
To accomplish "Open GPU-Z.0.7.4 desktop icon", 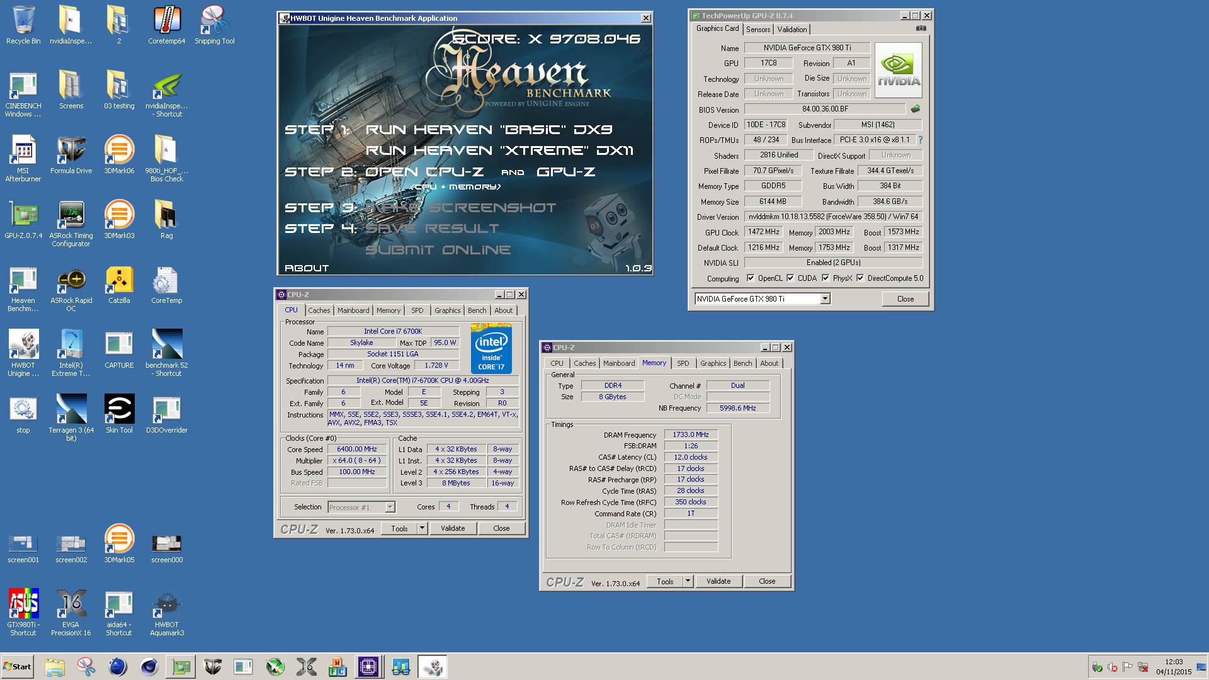I will pyautogui.click(x=23, y=220).
